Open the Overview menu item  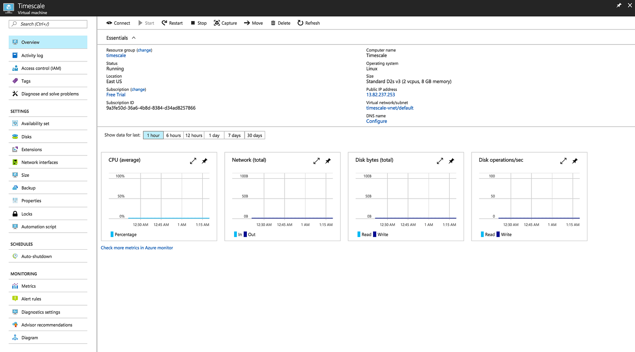pyautogui.click(x=48, y=42)
